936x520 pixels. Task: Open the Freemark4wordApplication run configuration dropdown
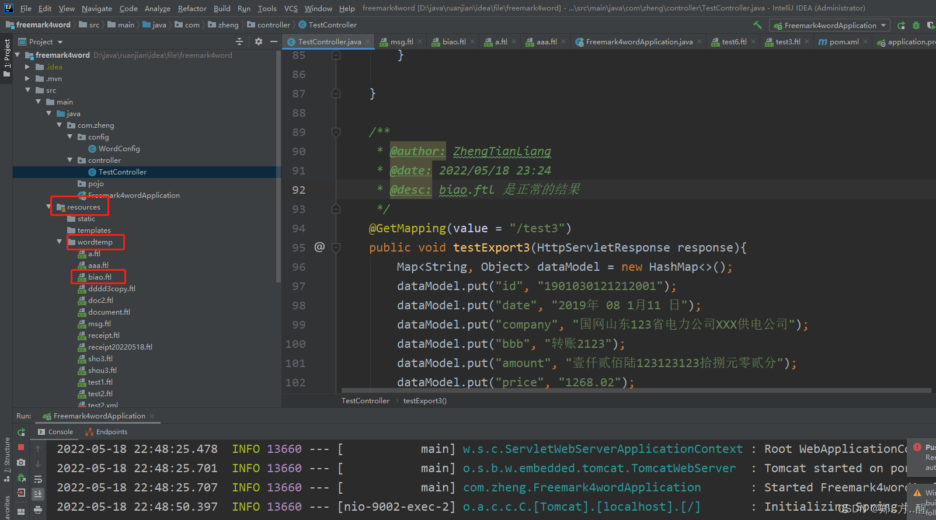829,25
